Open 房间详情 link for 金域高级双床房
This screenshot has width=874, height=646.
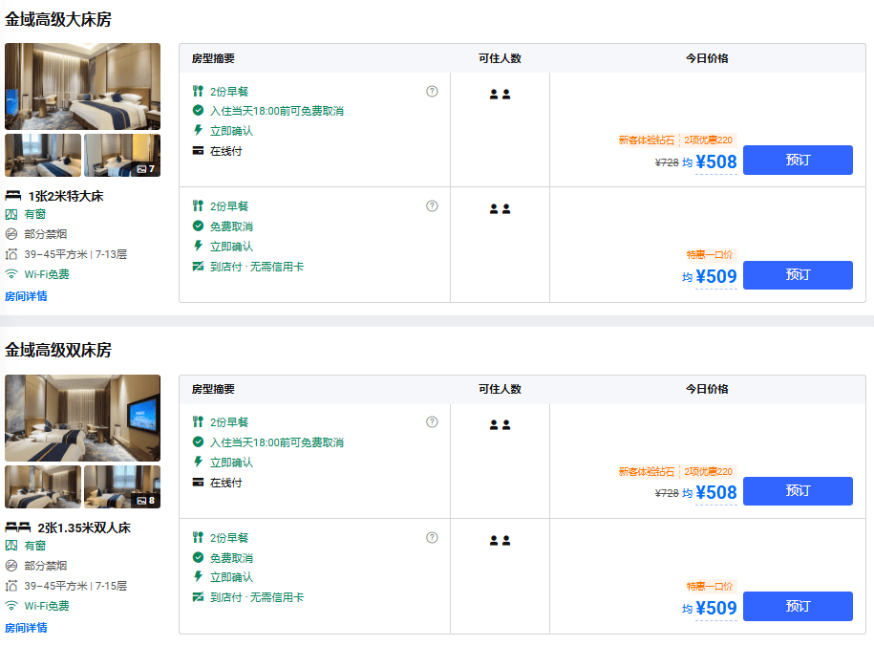(26, 628)
